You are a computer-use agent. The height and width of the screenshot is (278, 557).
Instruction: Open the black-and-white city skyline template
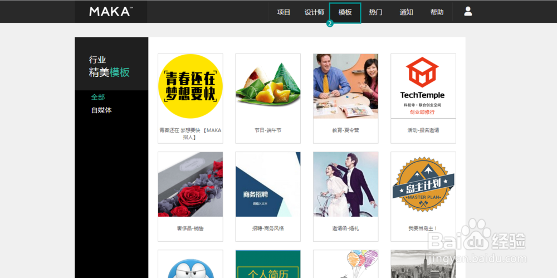tap(423, 264)
